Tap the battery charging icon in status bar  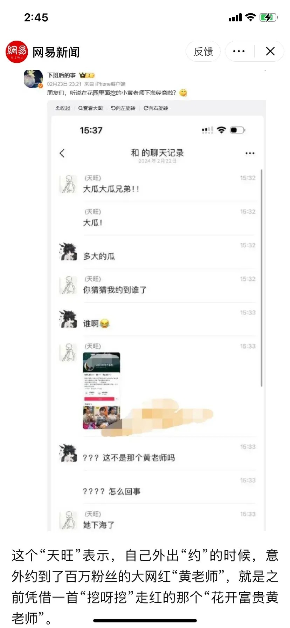(x=269, y=18)
